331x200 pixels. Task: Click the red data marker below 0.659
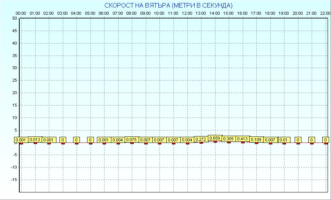[x=215, y=141]
